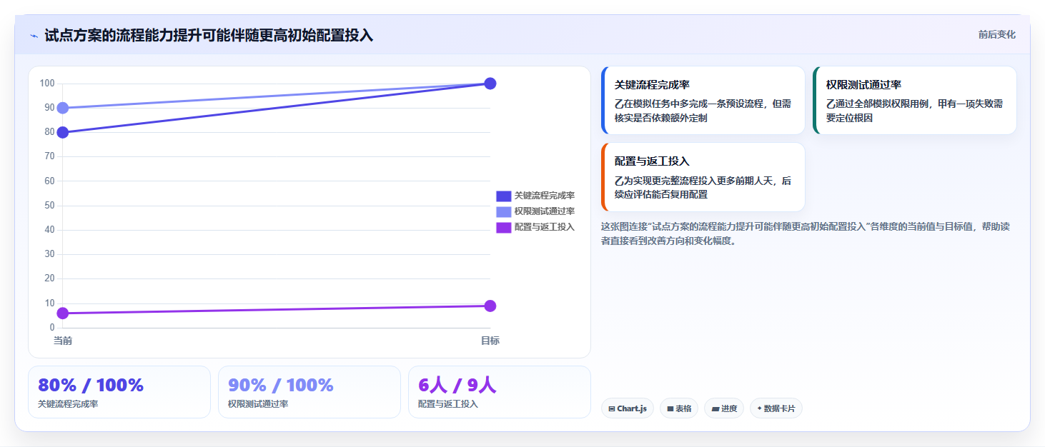This screenshot has height=447, width=1045.
Task: Click the lightning icon beside the title
Action: (34, 36)
